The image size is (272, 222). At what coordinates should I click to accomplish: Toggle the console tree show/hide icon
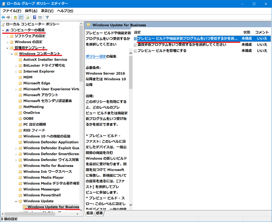coord(21,17)
